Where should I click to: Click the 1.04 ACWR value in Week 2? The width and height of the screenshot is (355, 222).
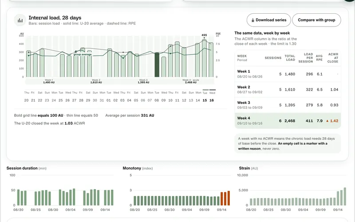[x=334, y=90]
